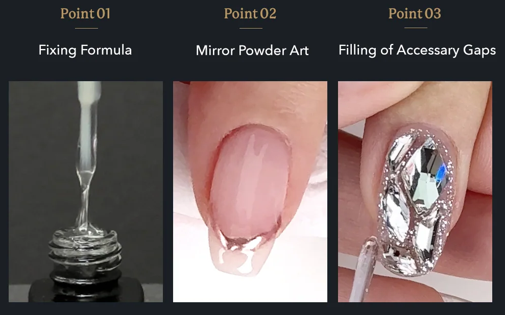The width and height of the screenshot is (505, 315).
Task: Open the gel bottle brush image
Action: [86, 191]
